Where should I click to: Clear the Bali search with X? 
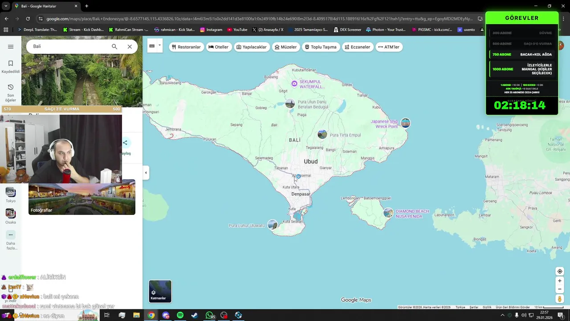coord(130,46)
